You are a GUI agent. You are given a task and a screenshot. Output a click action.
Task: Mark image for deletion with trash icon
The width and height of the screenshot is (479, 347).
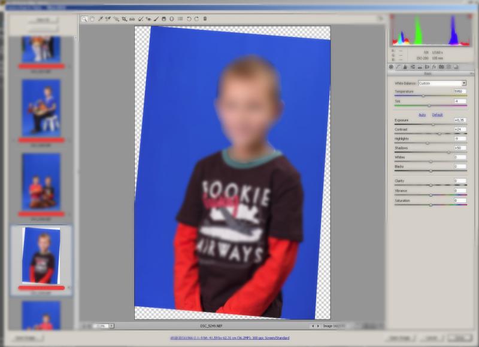pyautogui.click(x=205, y=19)
